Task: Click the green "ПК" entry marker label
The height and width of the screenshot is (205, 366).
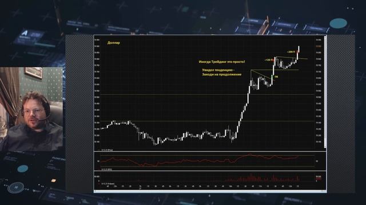Action: (x=276, y=76)
